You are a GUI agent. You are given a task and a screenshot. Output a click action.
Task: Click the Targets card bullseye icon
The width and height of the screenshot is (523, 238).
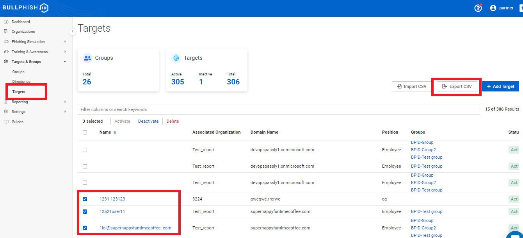click(x=176, y=58)
